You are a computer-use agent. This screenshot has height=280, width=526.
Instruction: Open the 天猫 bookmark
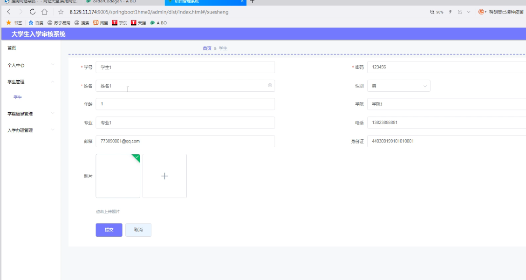point(138,23)
